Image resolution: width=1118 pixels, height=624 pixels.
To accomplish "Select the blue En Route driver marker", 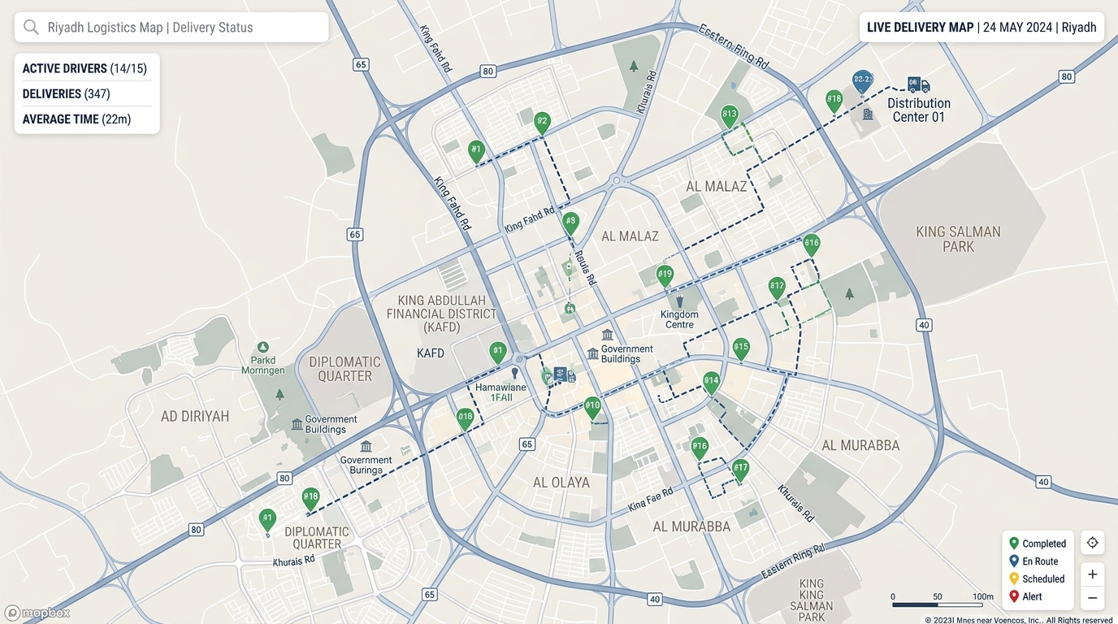I will (x=863, y=81).
